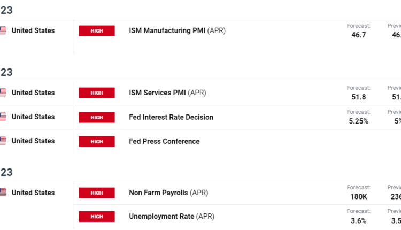The image size is (401, 230).
Task: Click the US flag beside Fed Press Conference
Action: [x=3, y=141]
